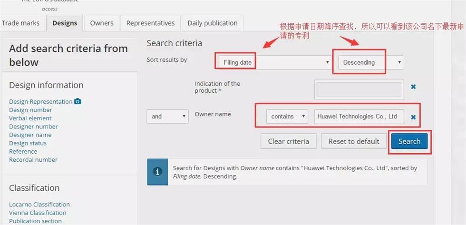Click the blue Search button
The height and width of the screenshot is (225, 466).
click(409, 141)
